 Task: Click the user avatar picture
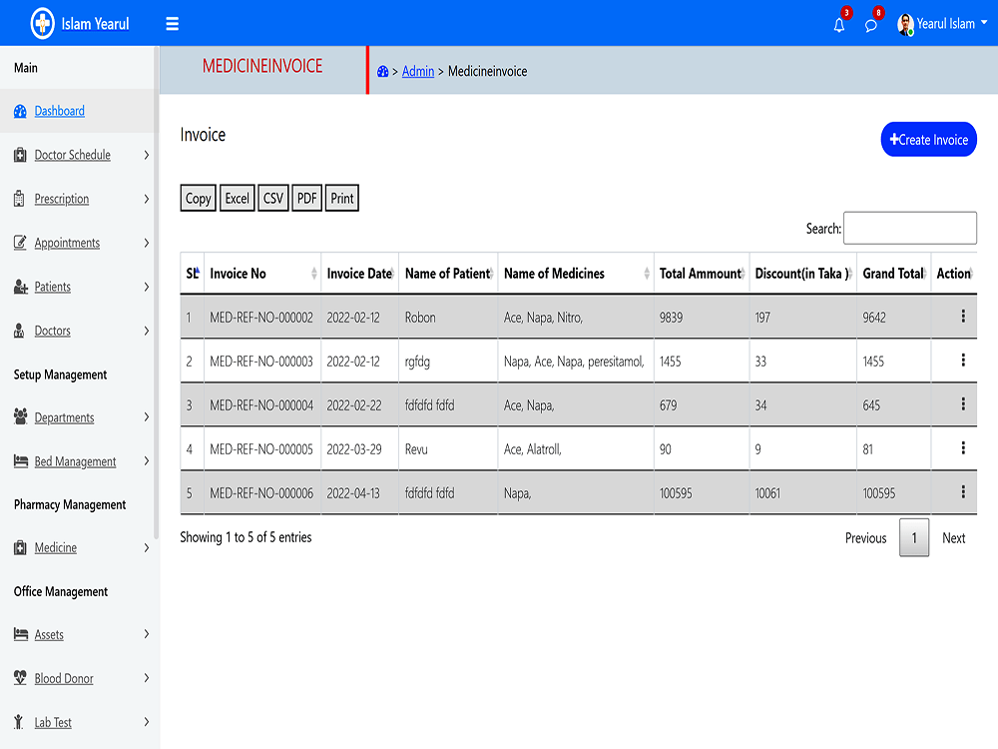point(905,24)
